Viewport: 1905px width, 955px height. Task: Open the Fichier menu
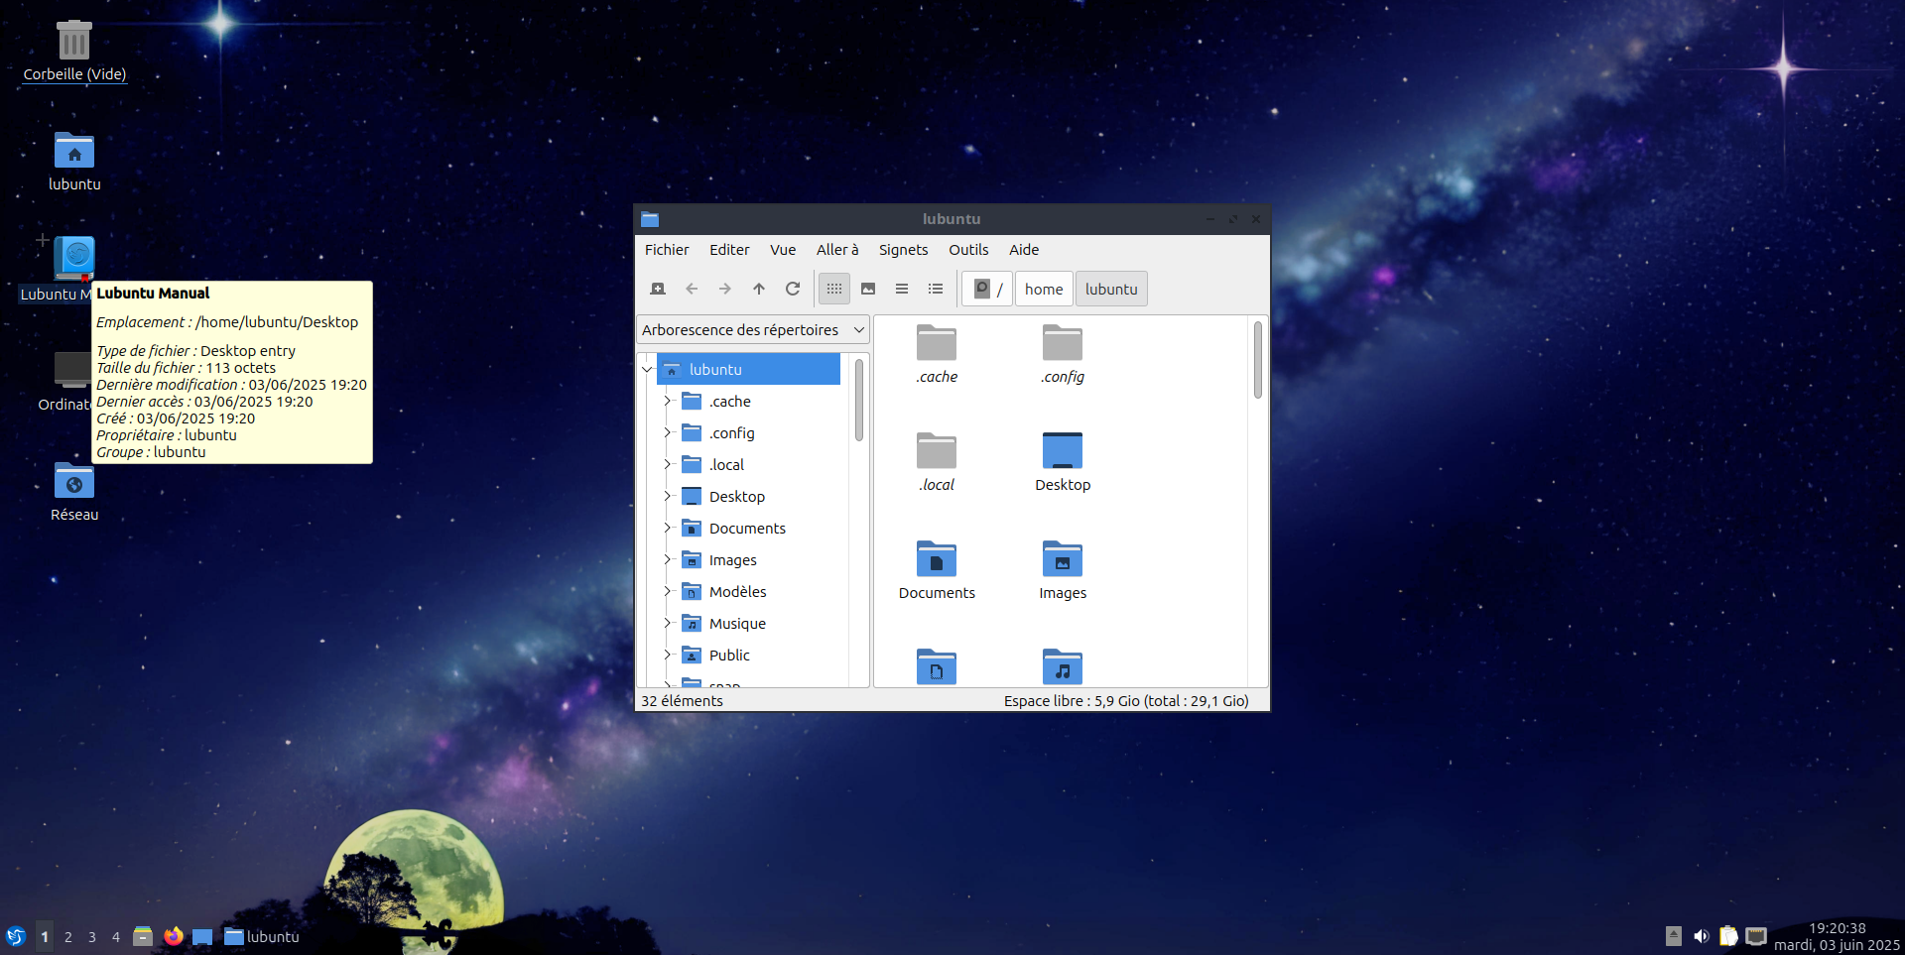[x=667, y=250]
